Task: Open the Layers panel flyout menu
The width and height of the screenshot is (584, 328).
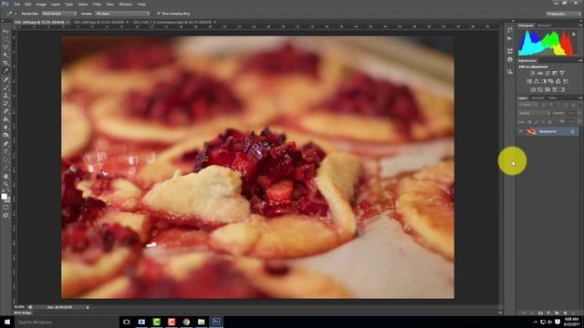Action: (580, 97)
